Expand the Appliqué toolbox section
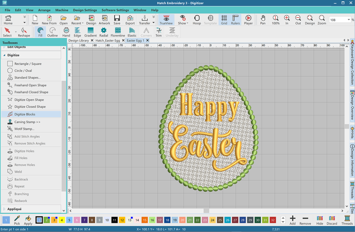The image size is (355, 232). click(x=14, y=209)
